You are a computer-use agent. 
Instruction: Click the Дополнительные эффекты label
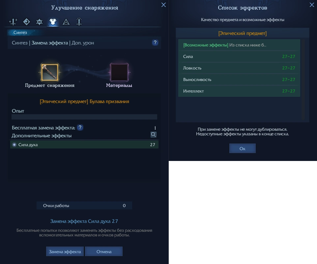(x=42, y=136)
